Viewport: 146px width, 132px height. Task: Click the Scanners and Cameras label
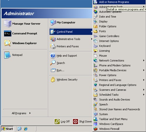[113, 90]
